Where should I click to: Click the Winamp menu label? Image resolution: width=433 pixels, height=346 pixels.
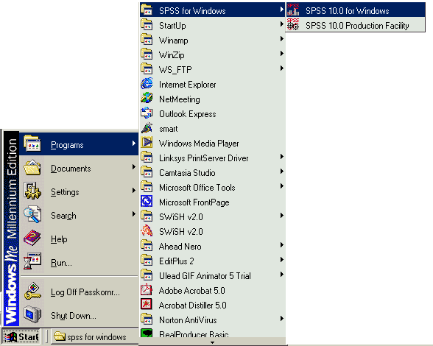(174, 40)
